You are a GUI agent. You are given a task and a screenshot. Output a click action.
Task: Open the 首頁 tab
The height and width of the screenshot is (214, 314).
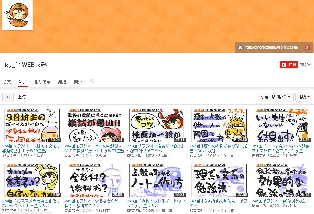7,82
